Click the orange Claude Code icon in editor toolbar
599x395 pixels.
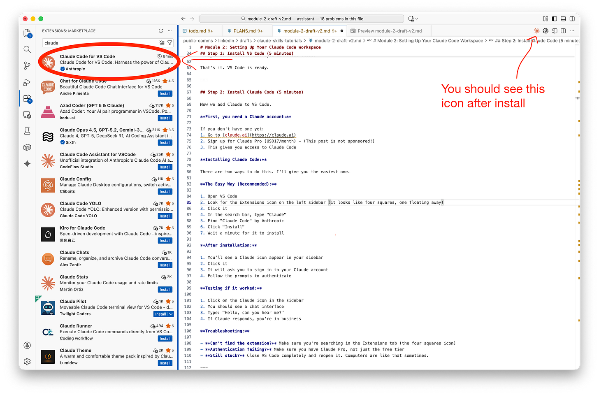coord(536,31)
